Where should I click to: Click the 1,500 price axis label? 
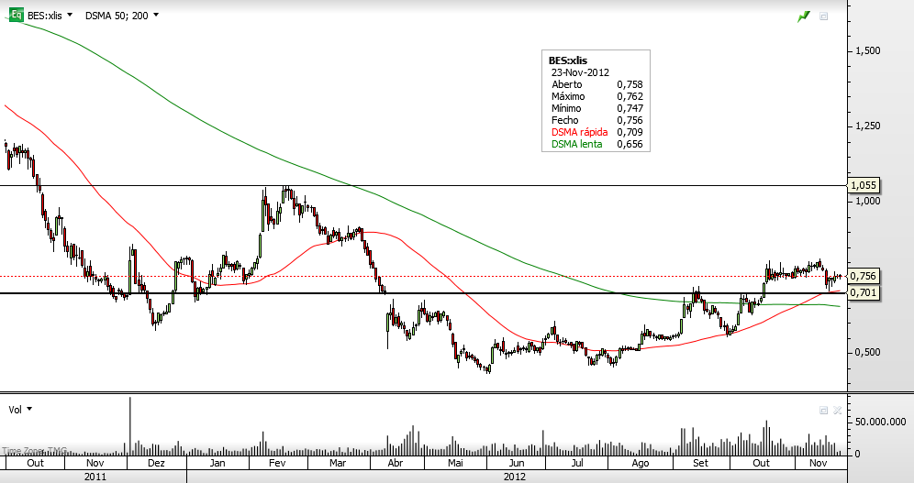point(867,50)
